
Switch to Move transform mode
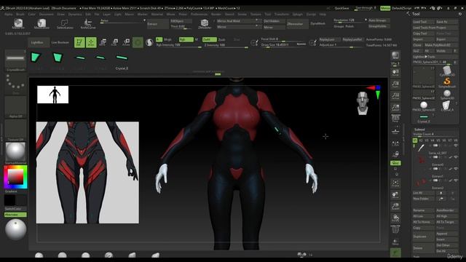103,42
